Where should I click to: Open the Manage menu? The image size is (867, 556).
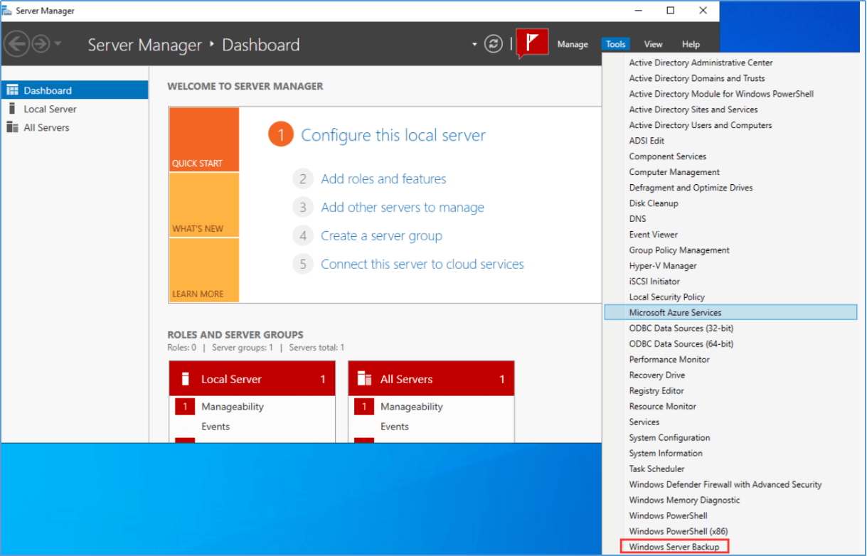pos(573,44)
